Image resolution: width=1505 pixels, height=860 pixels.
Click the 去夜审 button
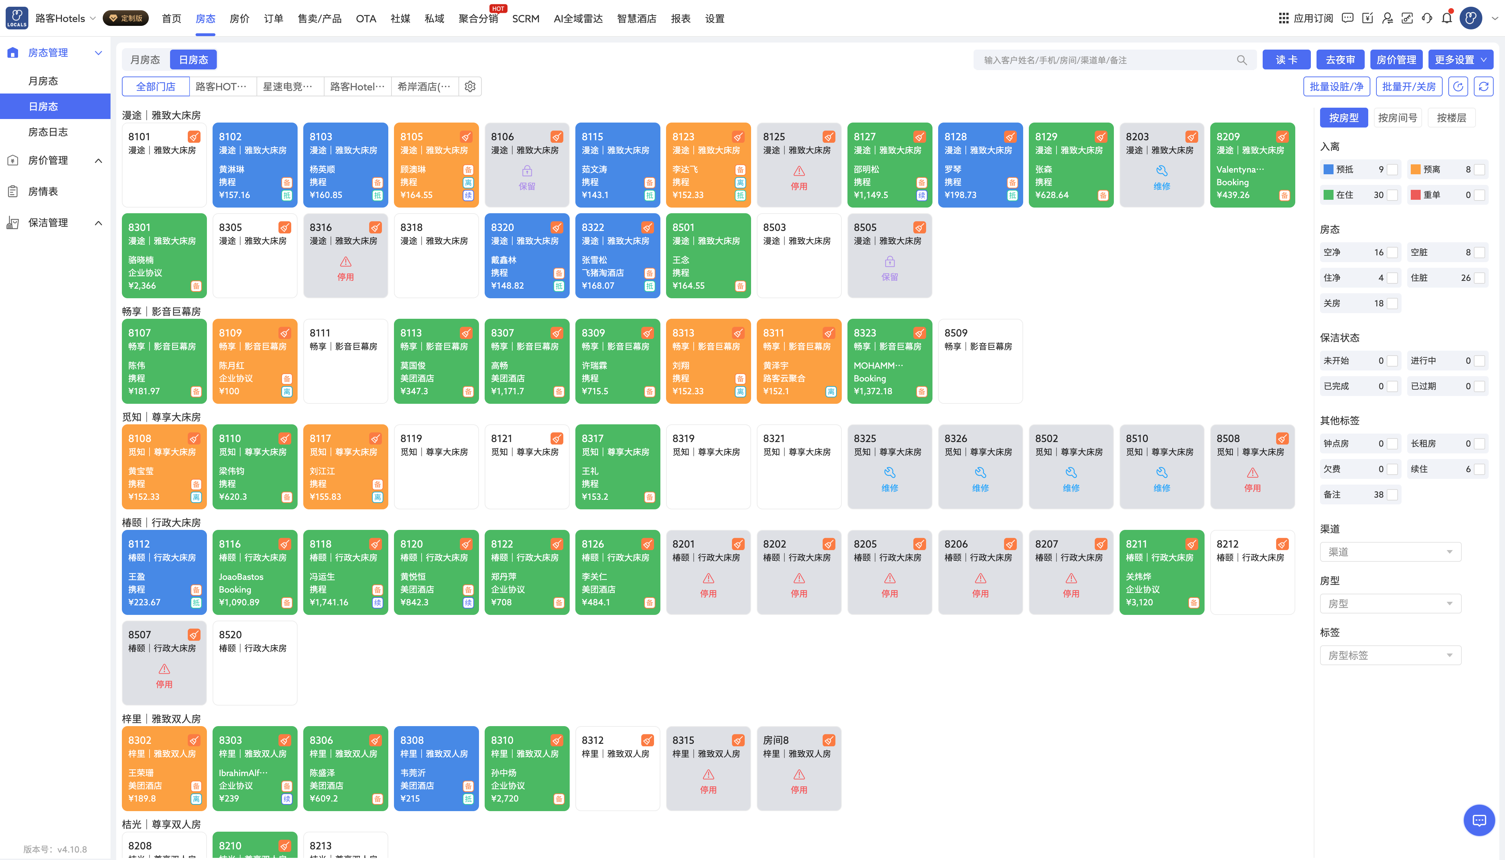(x=1340, y=60)
